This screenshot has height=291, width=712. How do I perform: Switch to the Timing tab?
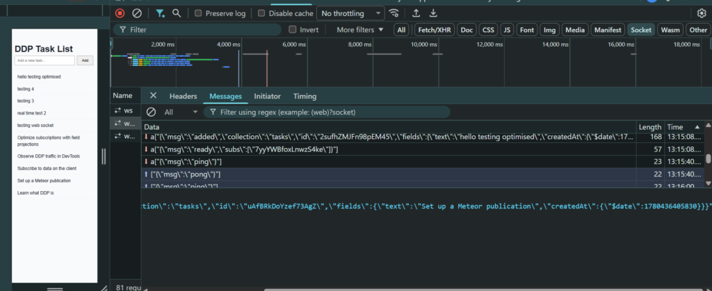click(x=305, y=96)
